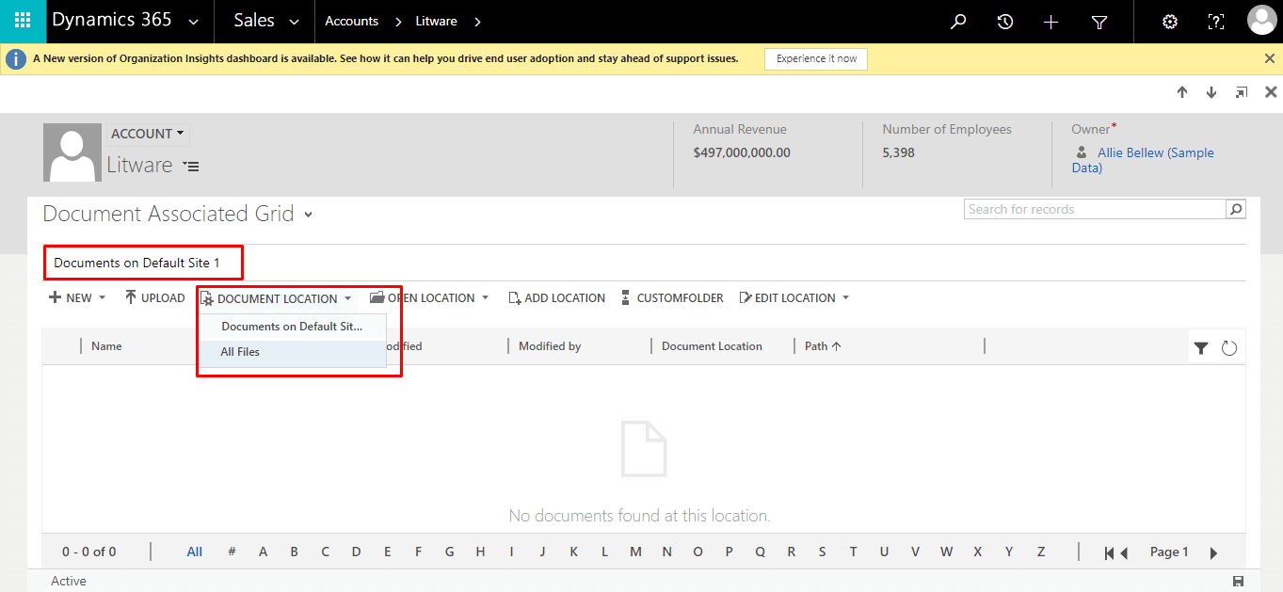The width and height of the screenshot is (1283, 592).
Task: Filter grid by letter M
Action: pyautogui.click(x=636, y=552)
